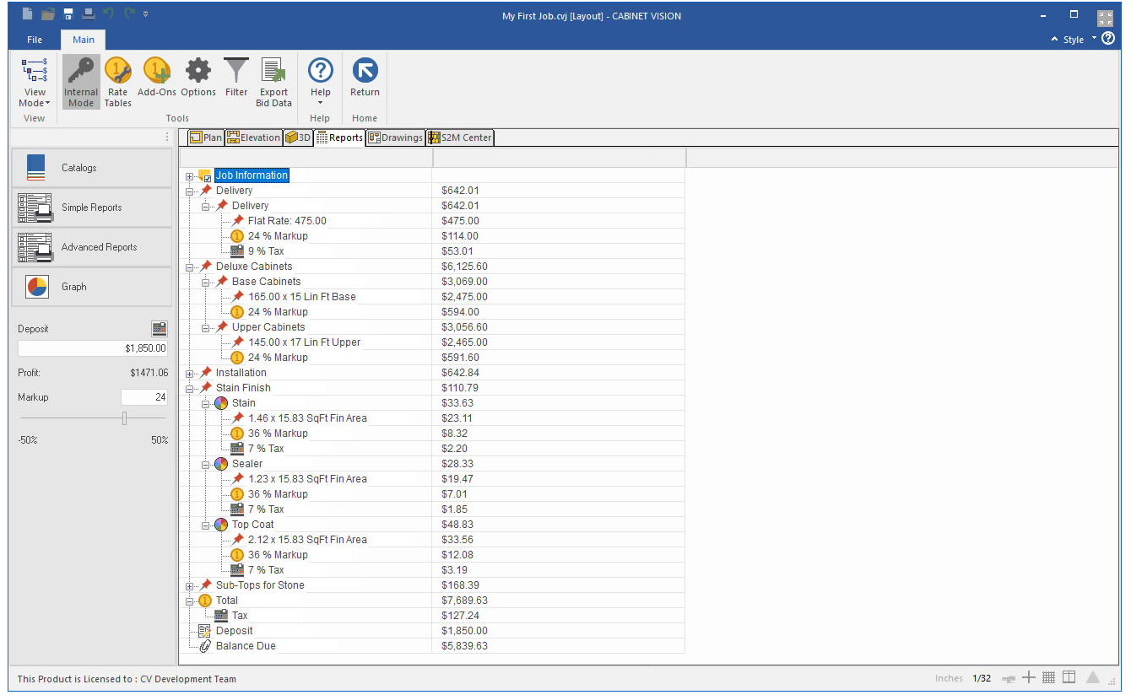Screen dimensions: 1131x695
Task: Switch to the 3D tab
Action: (x=299, y=137)
